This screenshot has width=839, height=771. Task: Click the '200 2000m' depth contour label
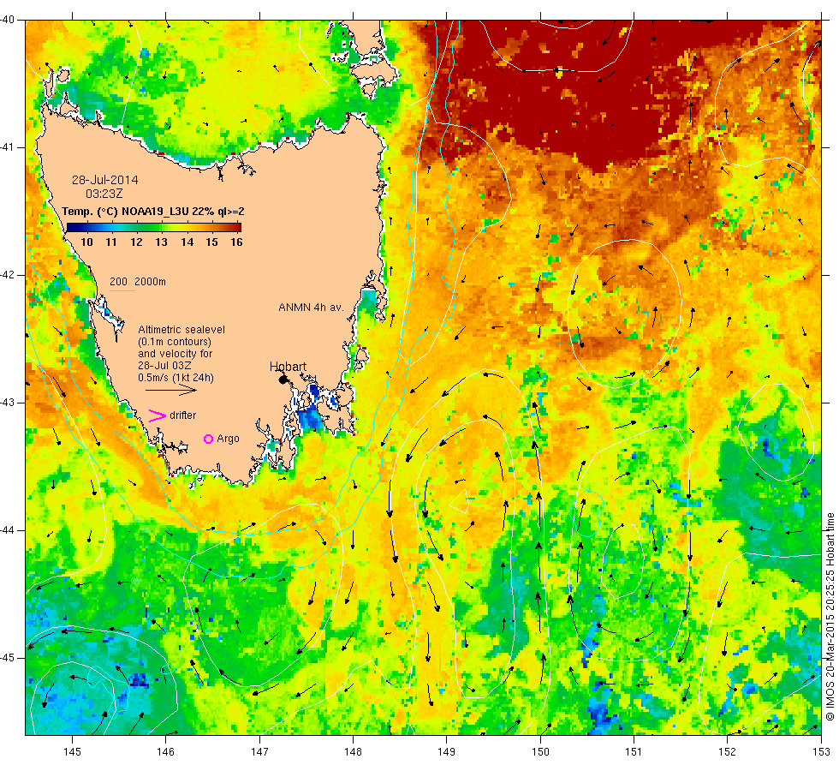tap(138, 282)
